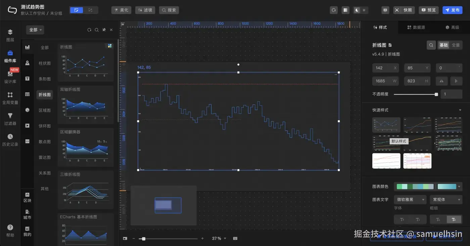Click the app logo in top-left

tap(12, 10)
